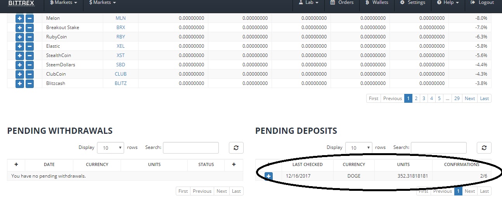Go to the Wallets page
This screenshot has width=502, height=204.
pos(376,3)
